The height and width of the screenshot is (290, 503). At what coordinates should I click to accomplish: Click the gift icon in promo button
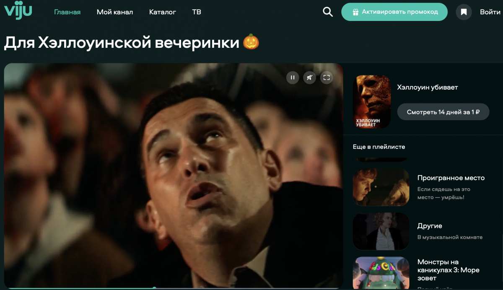tap(355, 12)
